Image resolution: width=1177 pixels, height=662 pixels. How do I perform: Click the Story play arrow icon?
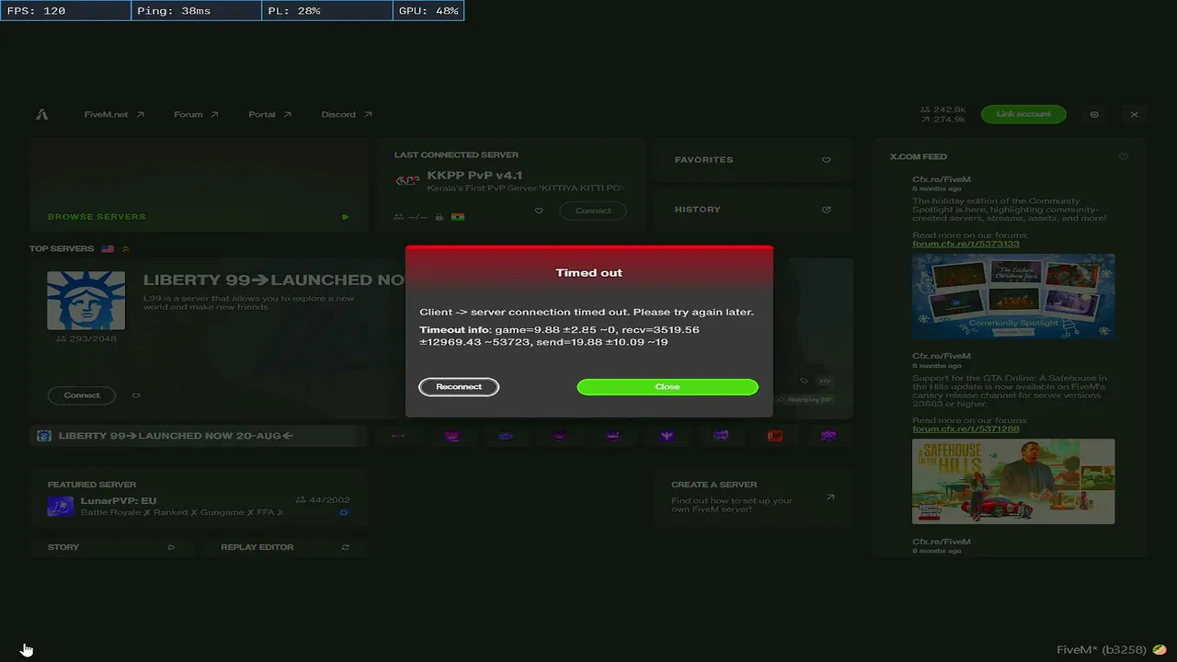[x=171, y=547]
